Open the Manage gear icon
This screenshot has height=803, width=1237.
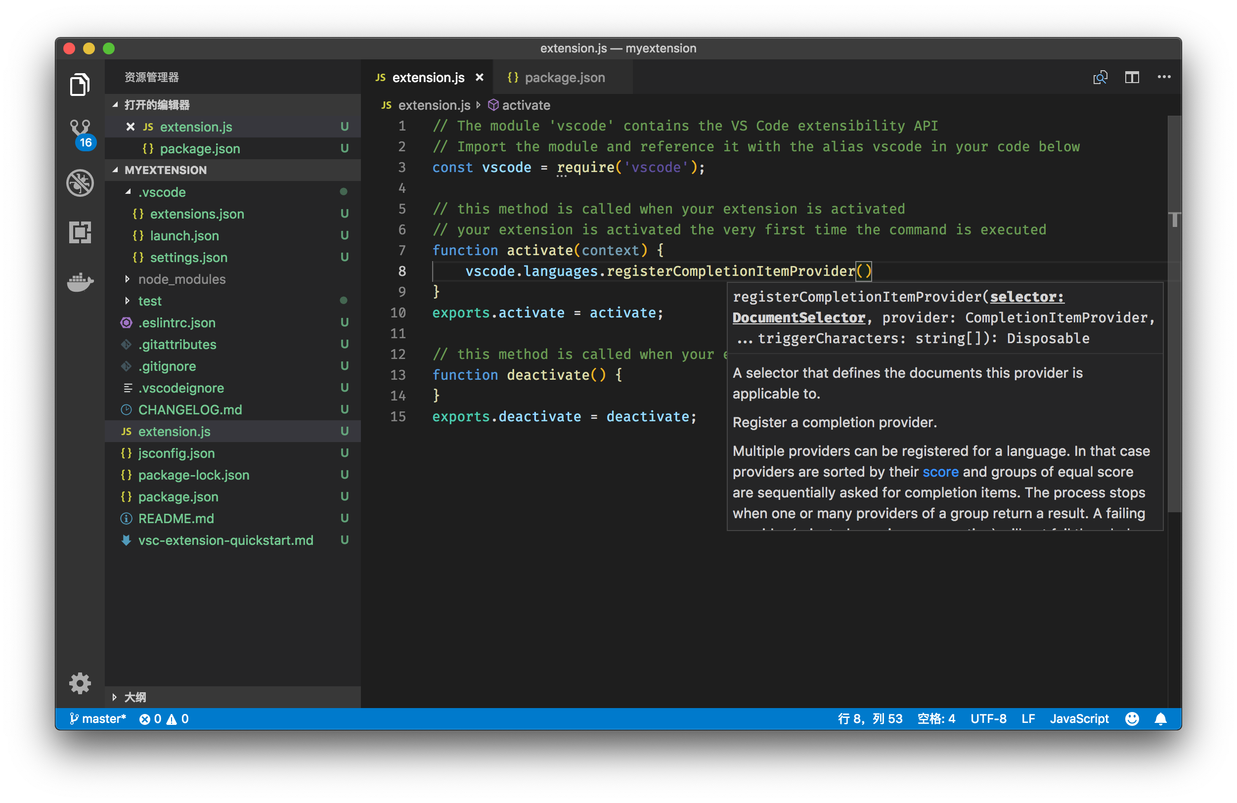[x=80, y=683]
